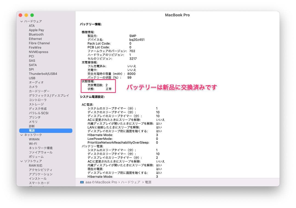Open the Wi-Fi information page
Screen dimensions: 296x208
34,144
